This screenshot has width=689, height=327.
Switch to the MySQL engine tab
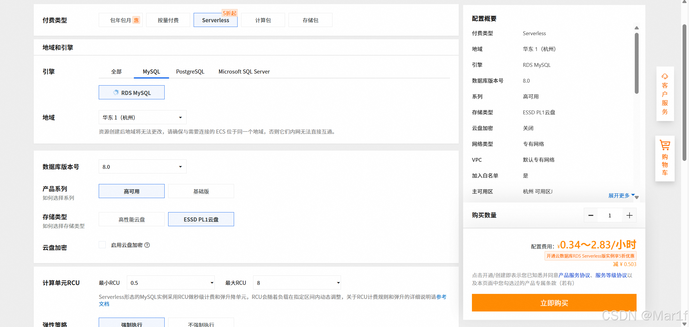click(x=151, y=71)
